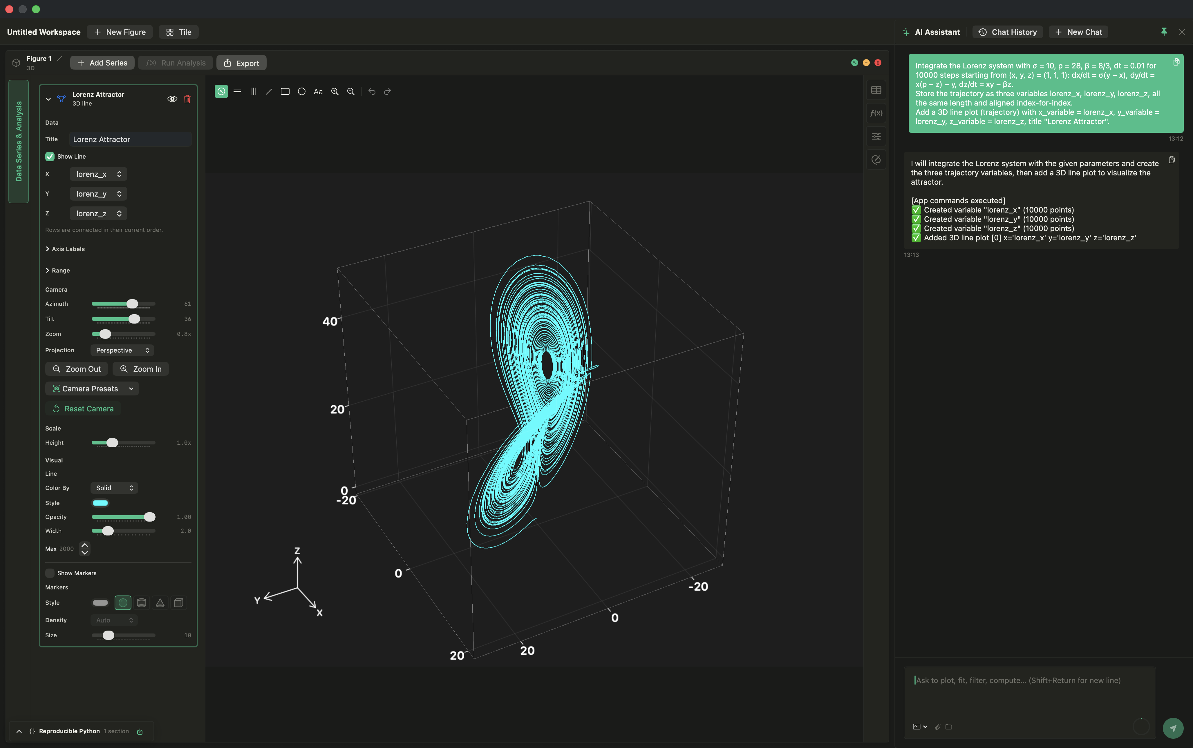The image size is (1193, 748).
Task: Select the horizontal lines annotation tool
Action: coord(237,92)
